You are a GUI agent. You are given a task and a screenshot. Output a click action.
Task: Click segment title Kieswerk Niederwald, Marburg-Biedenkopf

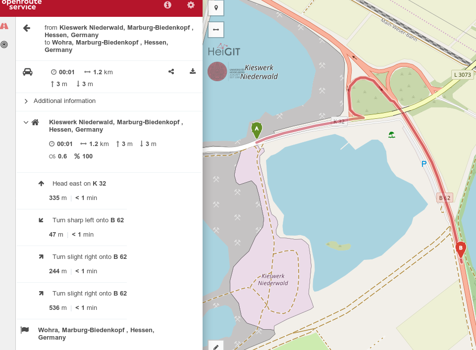point(116,126)
